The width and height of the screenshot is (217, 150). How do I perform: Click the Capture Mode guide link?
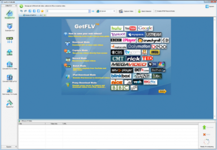80,50
